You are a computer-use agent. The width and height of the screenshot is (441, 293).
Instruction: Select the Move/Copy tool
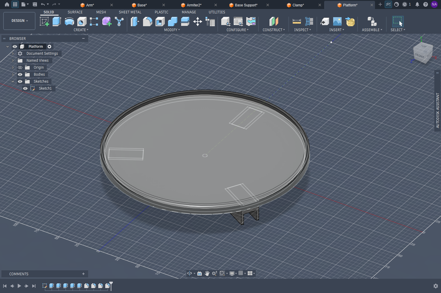198,22
